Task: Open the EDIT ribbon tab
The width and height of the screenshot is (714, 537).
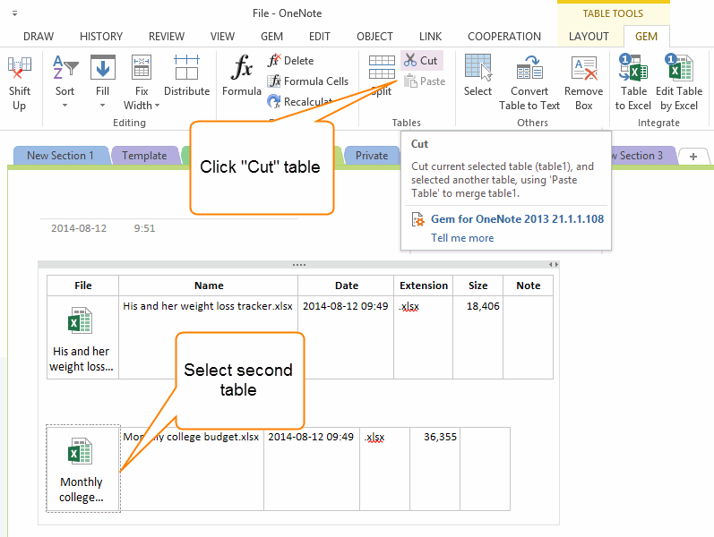Action: point(319,37)
